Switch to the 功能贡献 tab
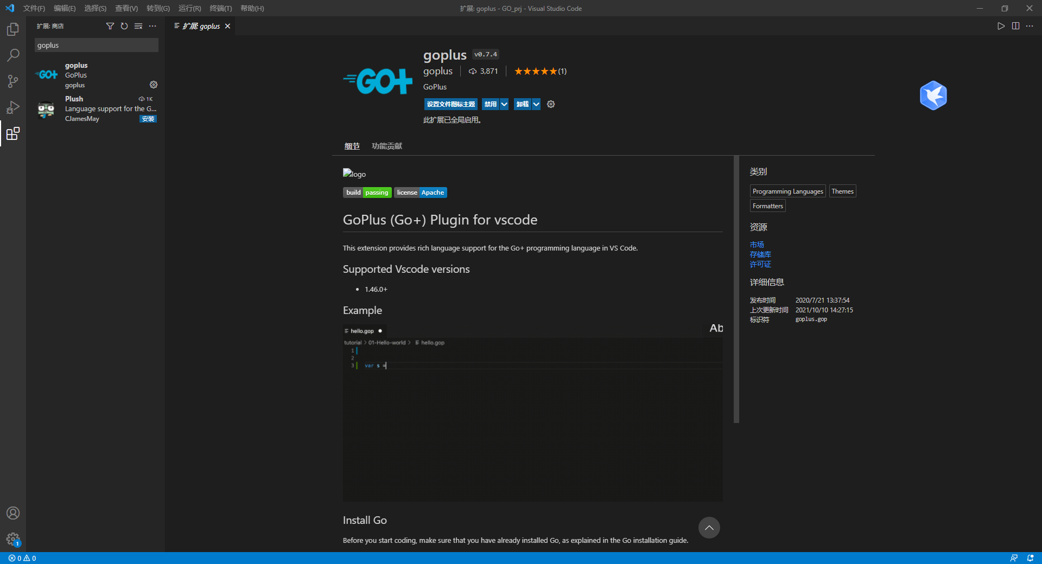Image resolution: width=1042 pixels, height=564 pixels. [x=387, y=146]
